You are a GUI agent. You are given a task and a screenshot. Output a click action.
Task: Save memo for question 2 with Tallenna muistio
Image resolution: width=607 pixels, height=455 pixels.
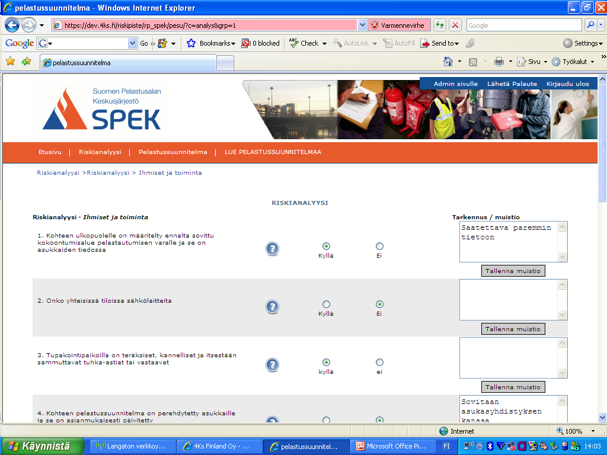513,329
